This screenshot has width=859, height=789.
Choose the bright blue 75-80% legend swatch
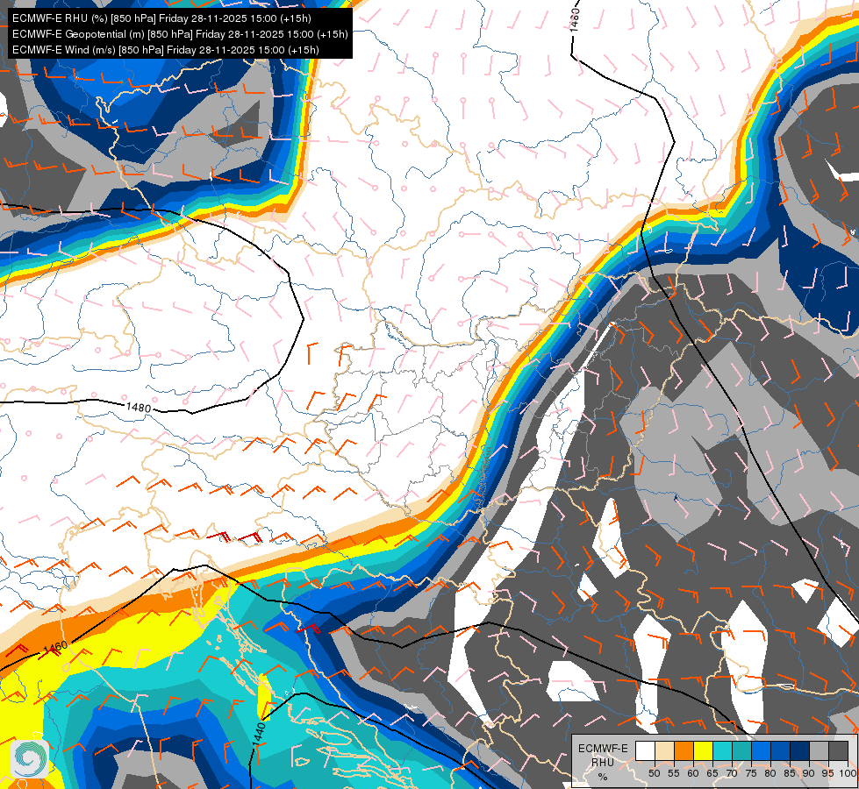[762, 750]
